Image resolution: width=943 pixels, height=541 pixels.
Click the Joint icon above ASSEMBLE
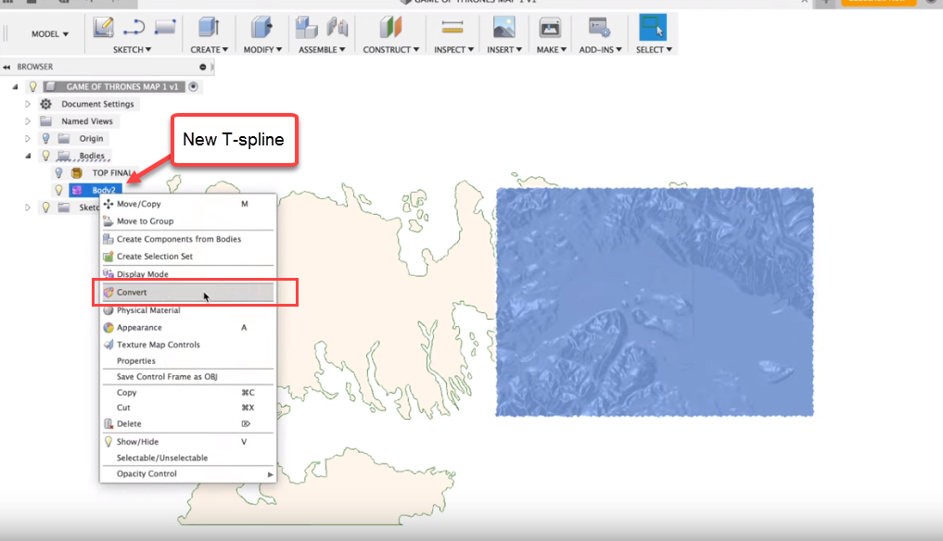[x=338, y=28]
